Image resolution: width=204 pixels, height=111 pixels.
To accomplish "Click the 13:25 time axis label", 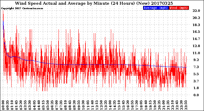I will 106,105.
